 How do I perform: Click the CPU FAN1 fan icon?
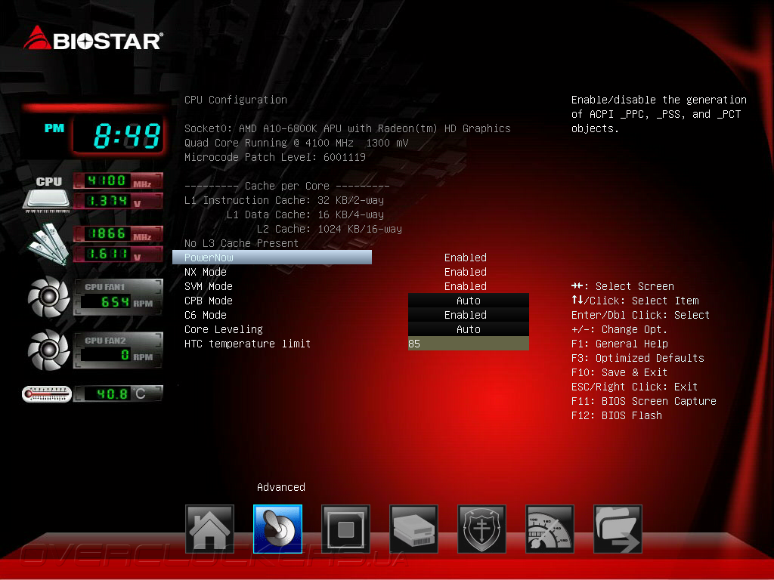pos(48,297)
